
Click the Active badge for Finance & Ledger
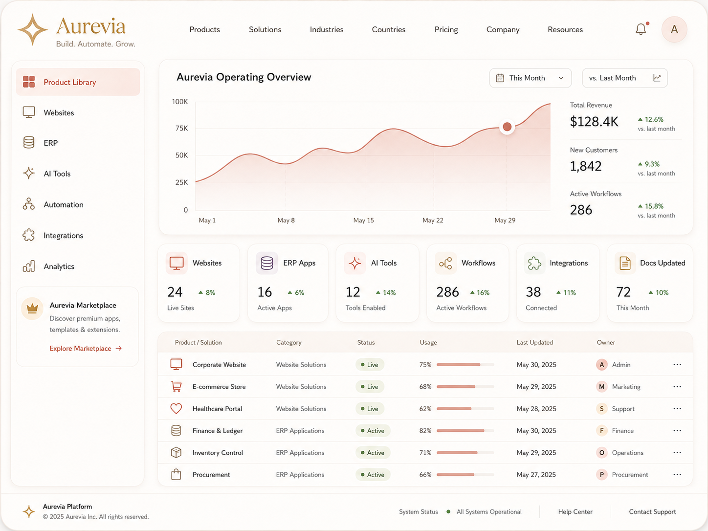[373, 430]
